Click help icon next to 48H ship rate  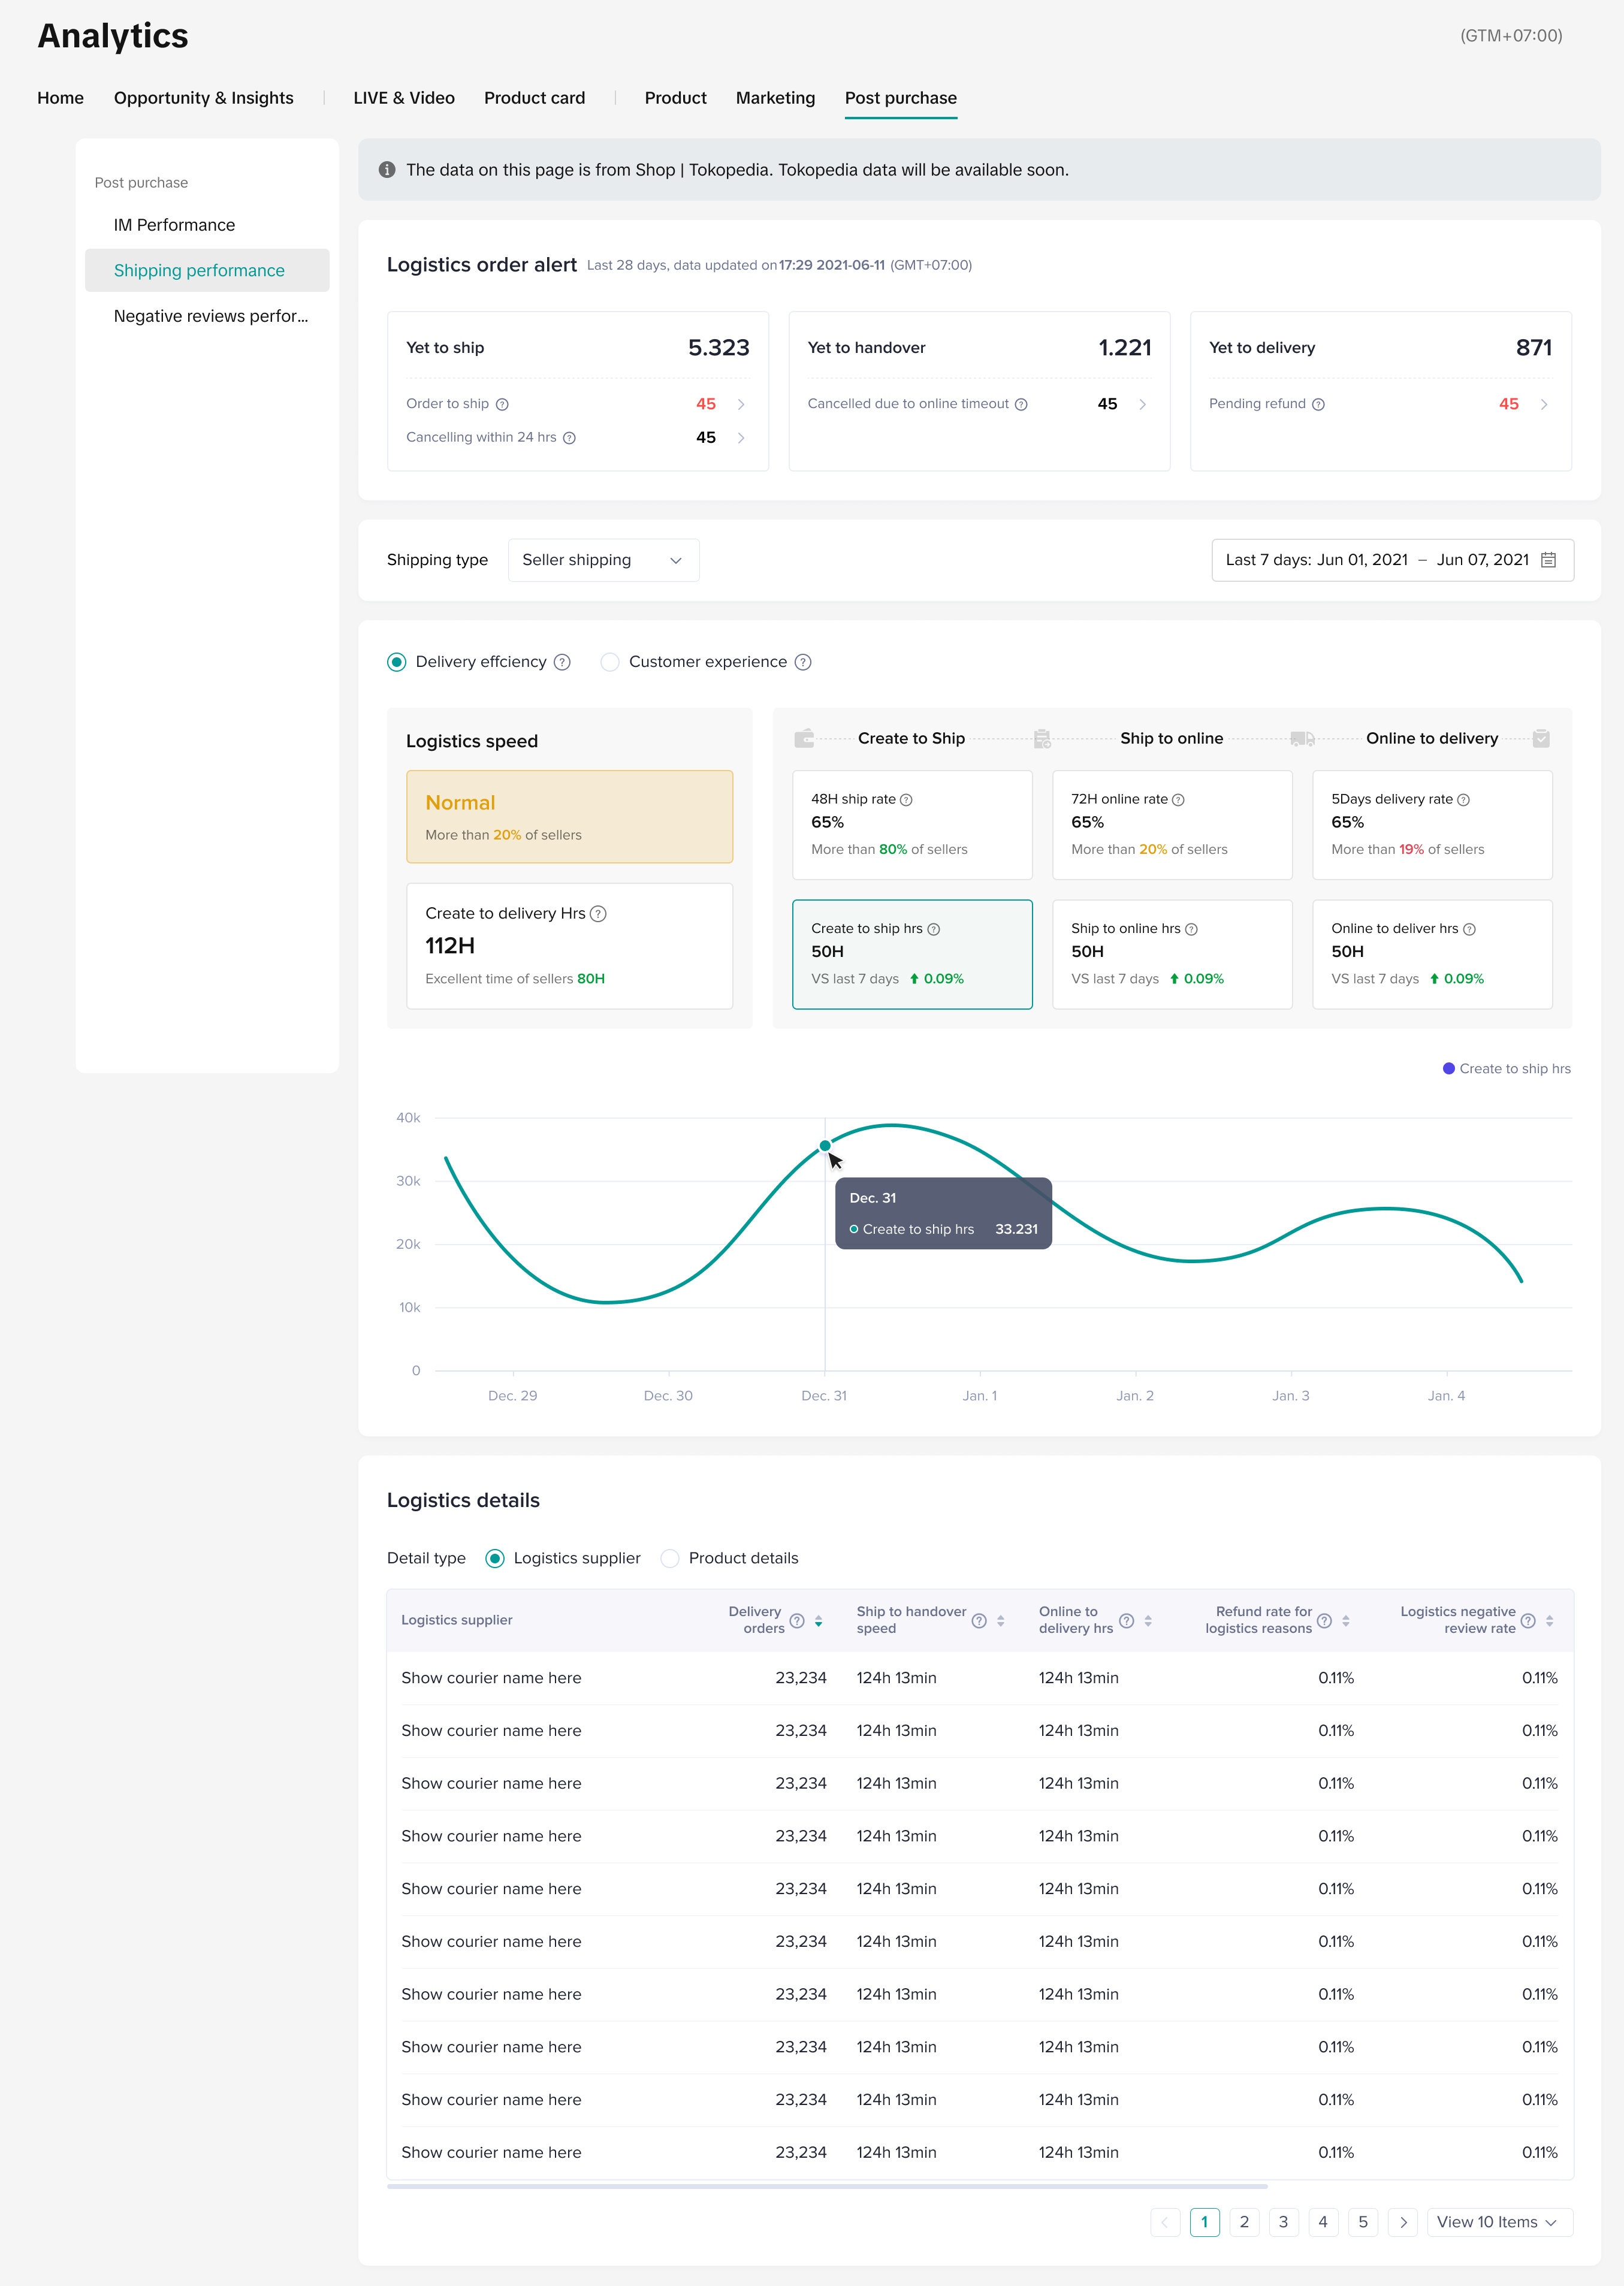tap(906, 800)
